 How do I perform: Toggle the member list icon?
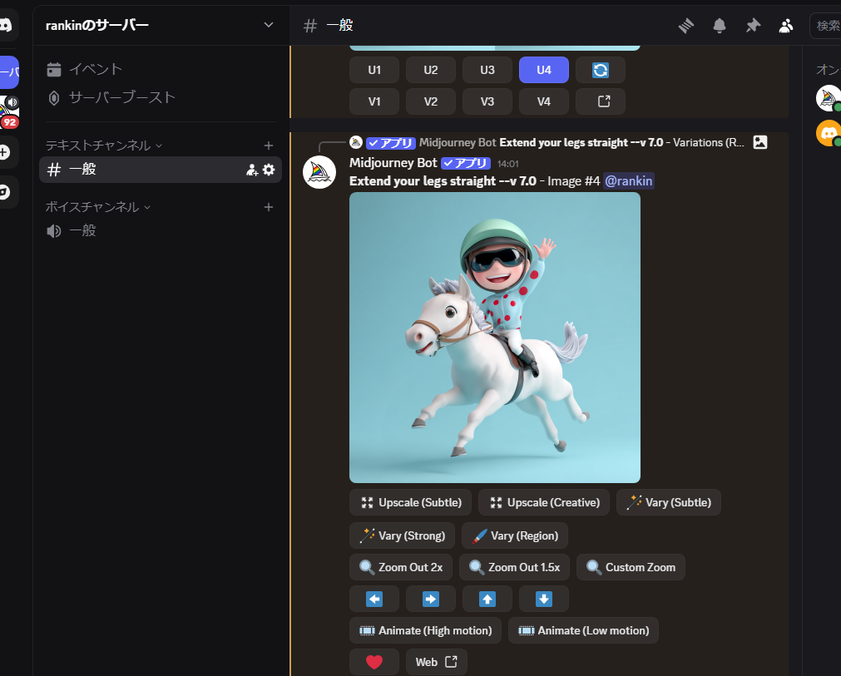click(x=786, y=26)
